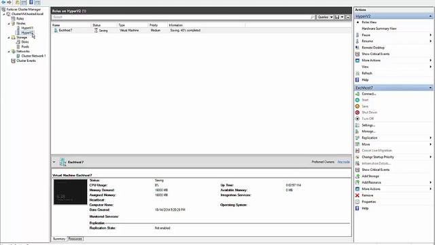Click Cancel Live Migration action
435x245 pixels.
[x=377, y=150]
